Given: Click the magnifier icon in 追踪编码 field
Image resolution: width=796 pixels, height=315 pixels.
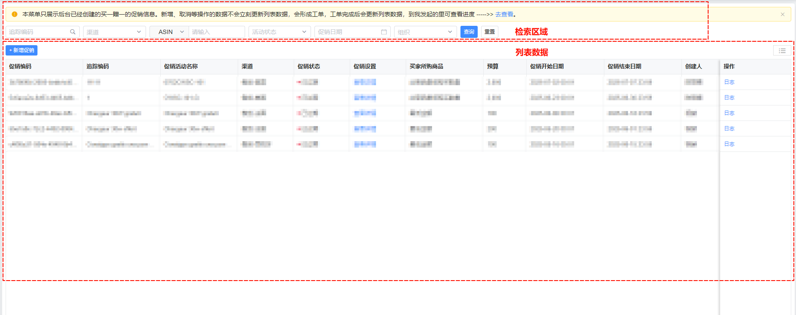Looking at the screenshot, I should pyautogui.click(x=73, y=32).
